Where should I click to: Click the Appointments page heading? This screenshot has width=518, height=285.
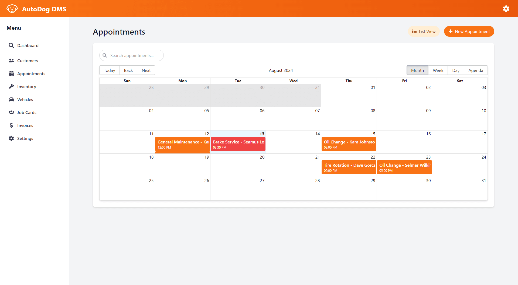pyautogui.click(x=119, y=32)
